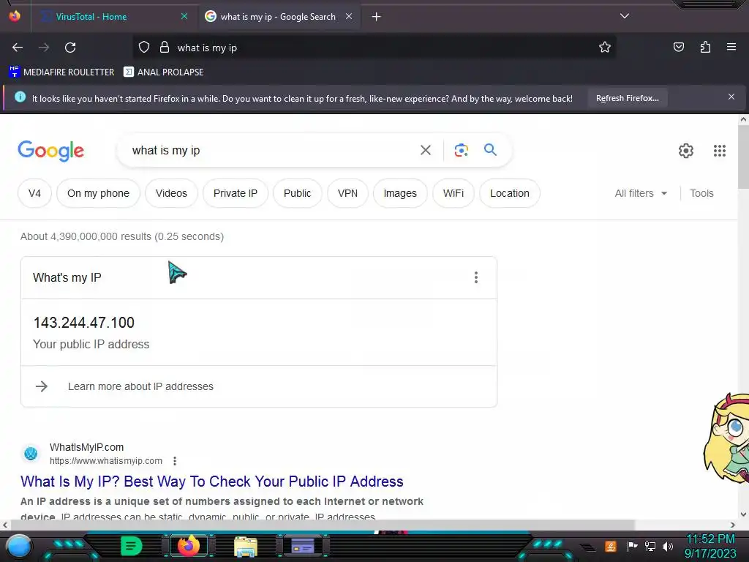This screenshot has width=749, height=562.
Task: Open the What's my IP card options
Action: point(475,277)
